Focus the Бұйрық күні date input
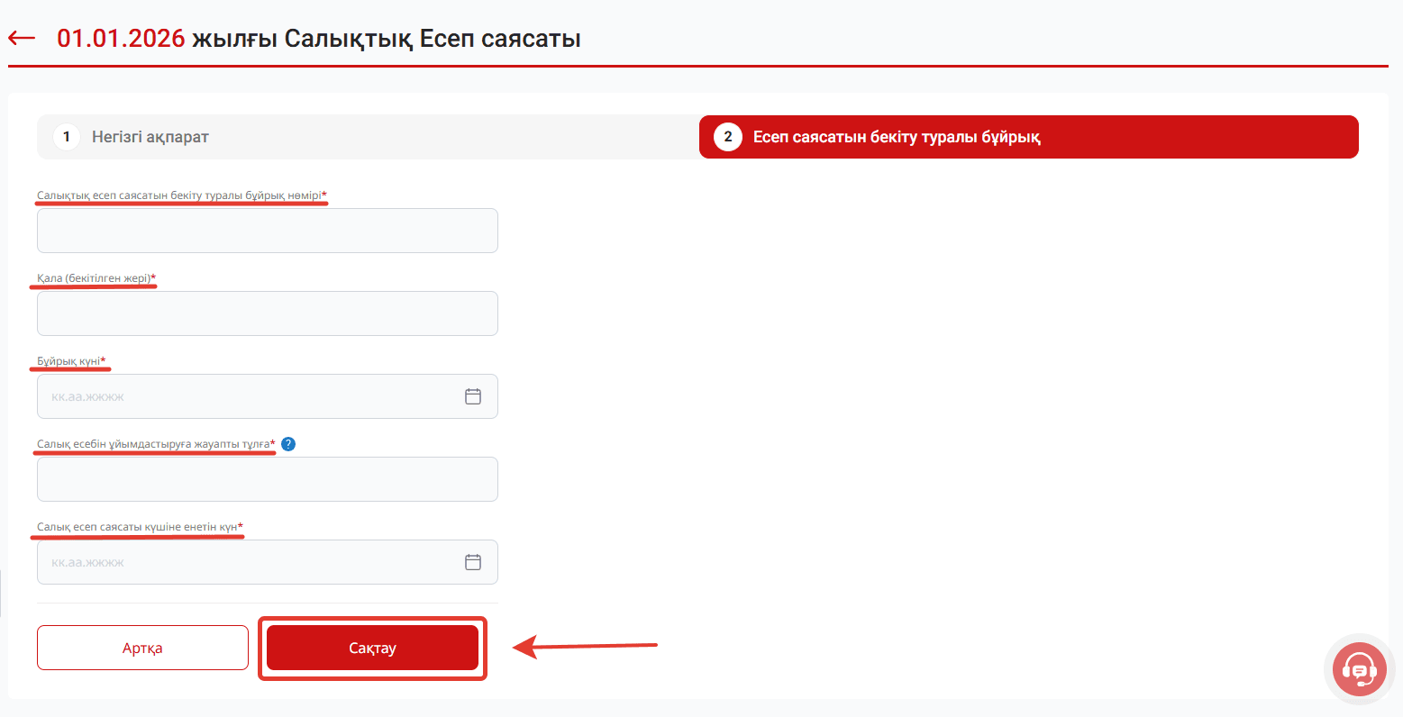The width and height of the screenshot is (1403, 717). pyautogui.click(x=243, y=396)
